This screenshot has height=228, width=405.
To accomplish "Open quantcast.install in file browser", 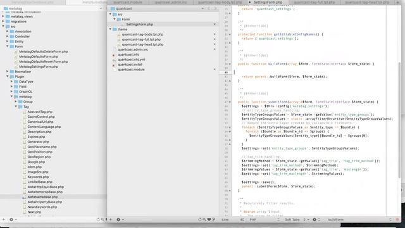I will pos(130,65).
